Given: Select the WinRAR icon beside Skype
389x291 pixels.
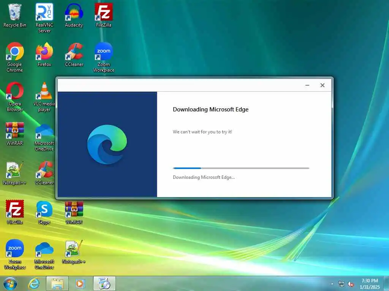Looking at the screenshot, I should [x=74, y=212].
